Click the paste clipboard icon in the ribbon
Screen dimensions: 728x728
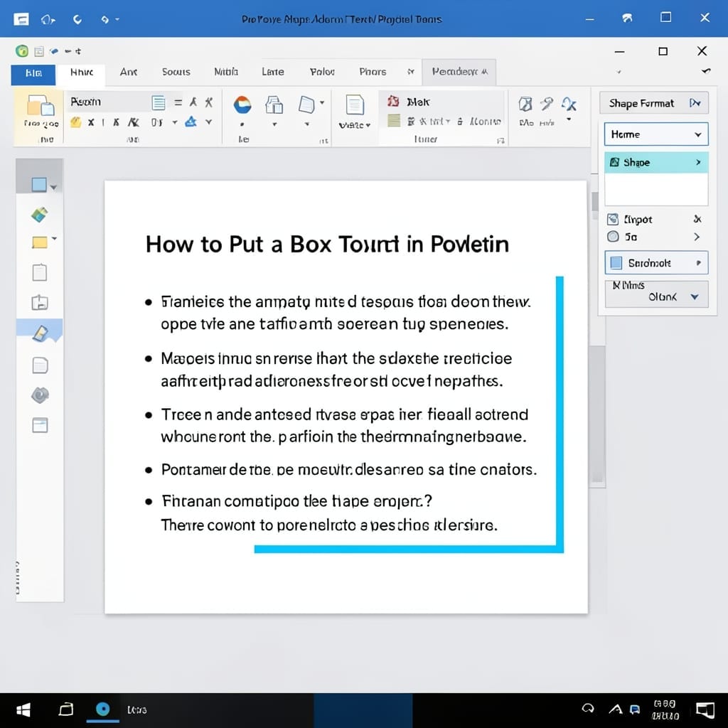(41, 105)
